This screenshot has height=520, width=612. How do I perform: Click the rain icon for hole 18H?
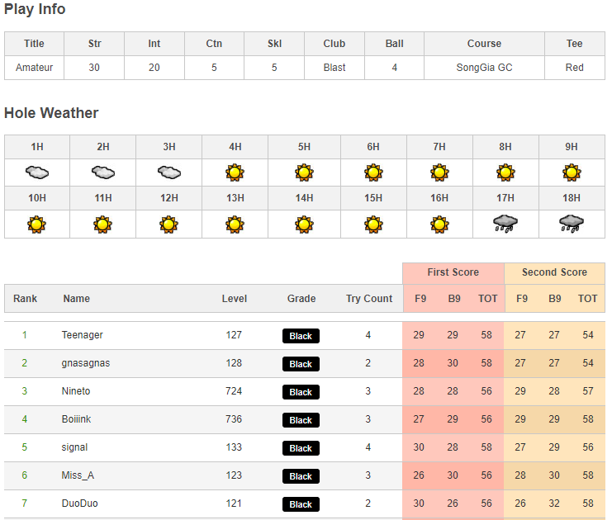coord(572,224)
